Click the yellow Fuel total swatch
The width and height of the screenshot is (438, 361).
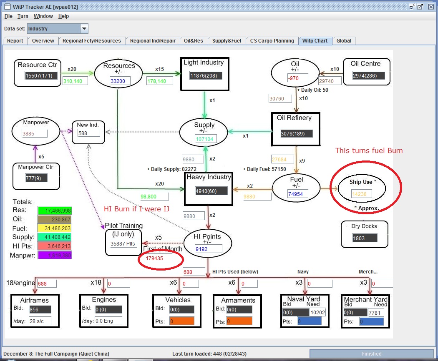coord(55,228)
